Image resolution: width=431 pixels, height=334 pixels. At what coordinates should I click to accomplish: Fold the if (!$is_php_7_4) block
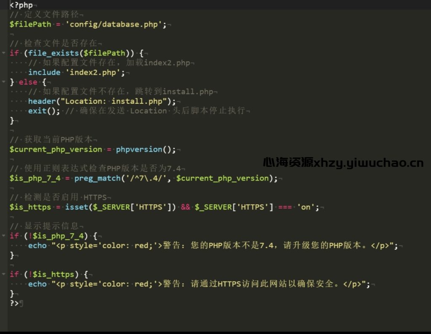coord(3,236)
